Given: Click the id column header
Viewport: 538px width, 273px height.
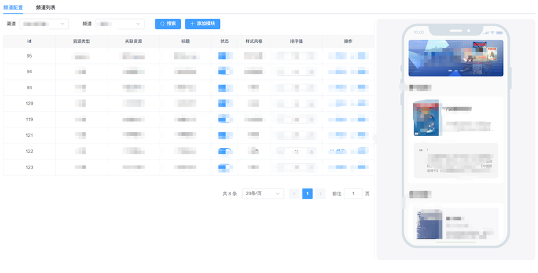Looking at the screenshot, I should [x=29, y=41].
